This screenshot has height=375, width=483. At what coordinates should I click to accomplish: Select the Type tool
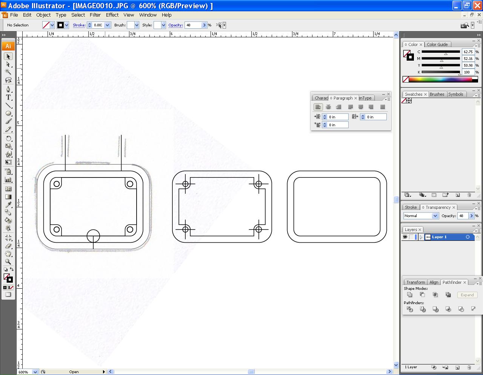tap(8, 97)
